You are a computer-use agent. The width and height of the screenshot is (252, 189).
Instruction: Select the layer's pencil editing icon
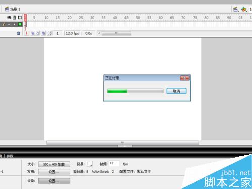tap(4, 24)
